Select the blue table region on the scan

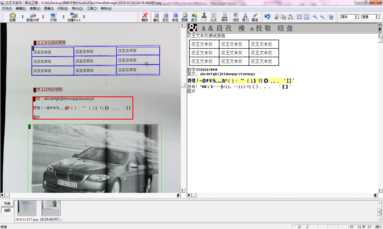tap(95, 60)
